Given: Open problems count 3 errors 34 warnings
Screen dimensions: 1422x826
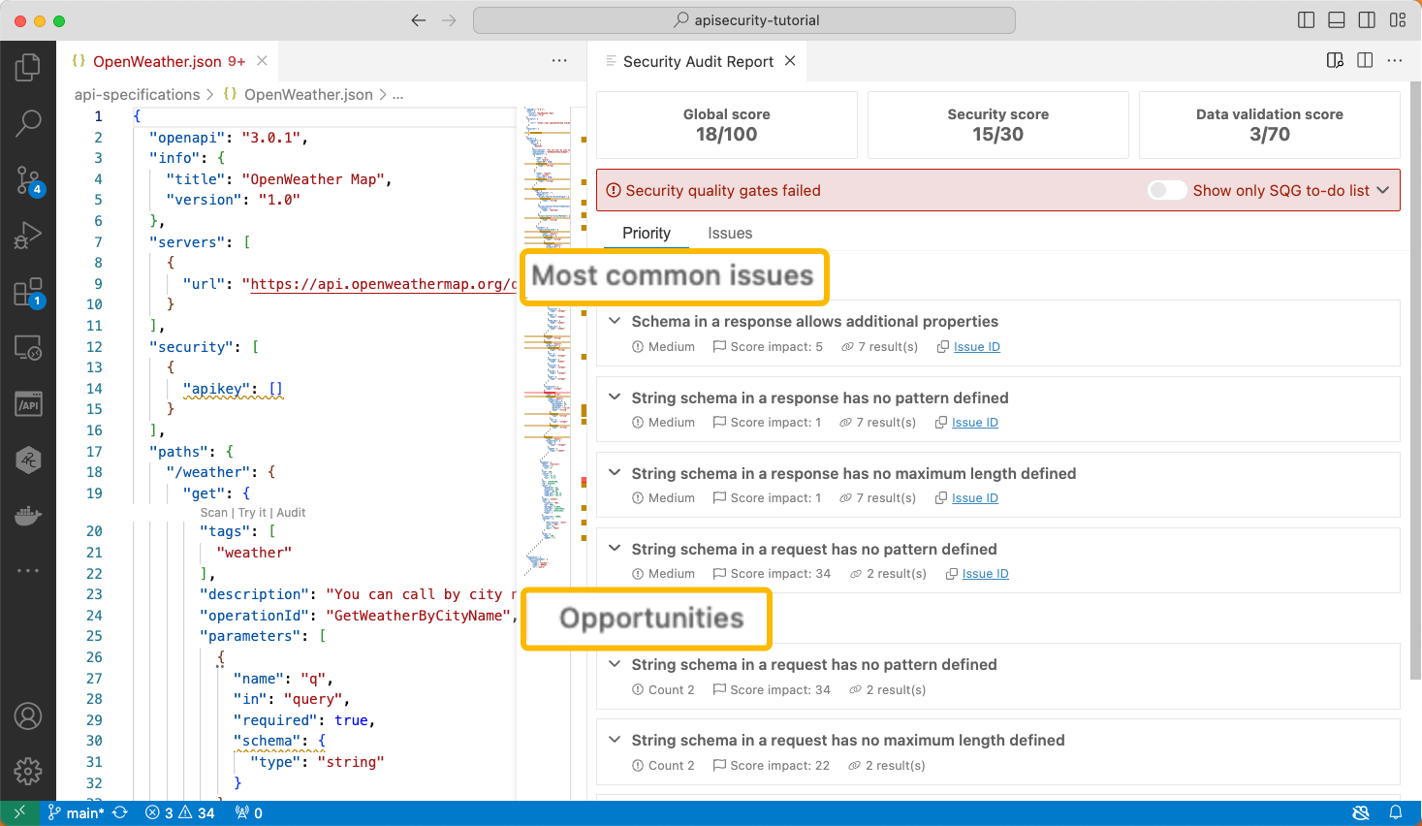Looking at the screenshot, I should click(x=180, y=813).
